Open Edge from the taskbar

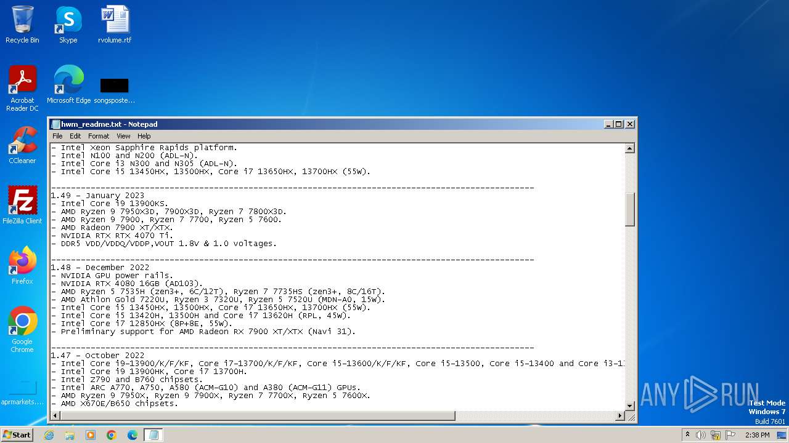pyautogui.click(x=132, y=435)
